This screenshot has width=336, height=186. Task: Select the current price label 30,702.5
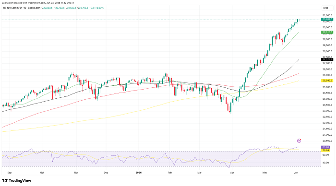click(327, 19)
